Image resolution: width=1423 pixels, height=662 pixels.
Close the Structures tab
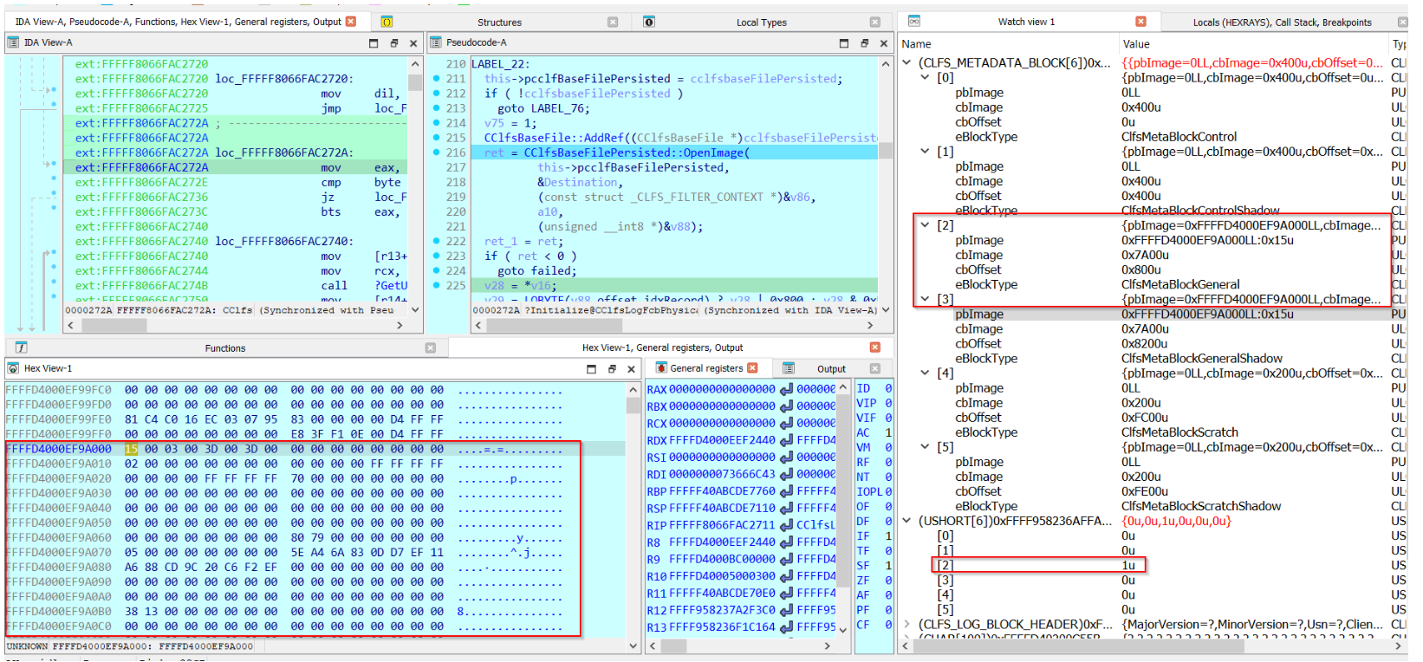[613, 23]
